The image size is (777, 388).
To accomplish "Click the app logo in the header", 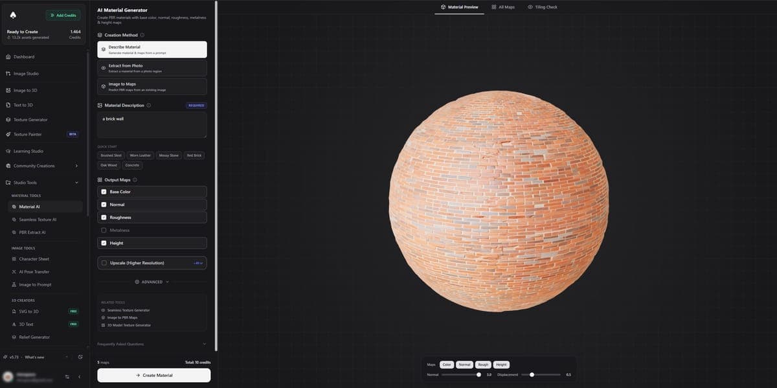I will click(x=13, y=15).
